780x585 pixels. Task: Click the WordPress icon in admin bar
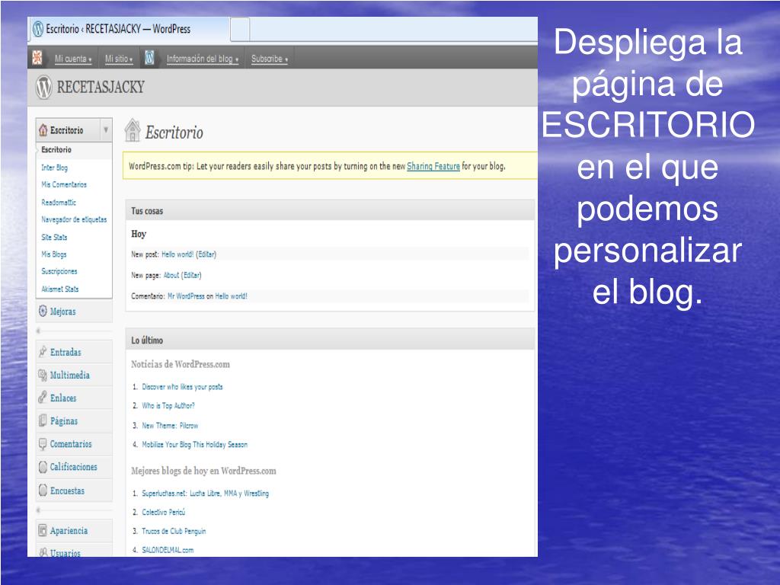150,58
